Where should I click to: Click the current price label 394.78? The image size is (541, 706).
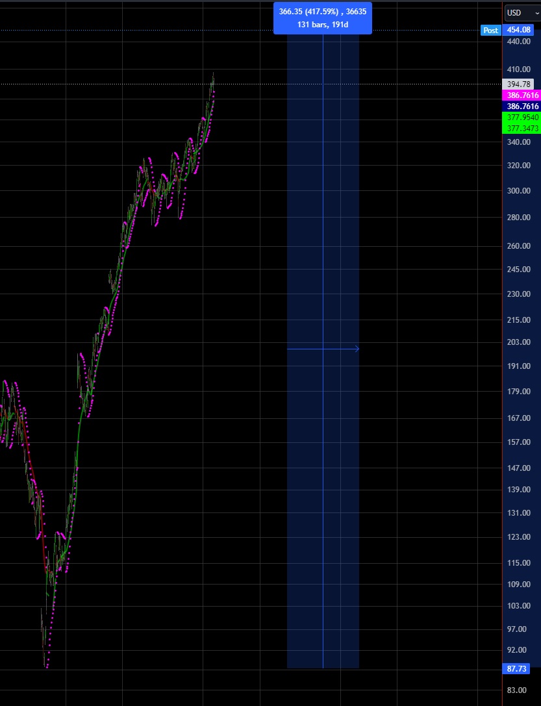tap(517, 84)
